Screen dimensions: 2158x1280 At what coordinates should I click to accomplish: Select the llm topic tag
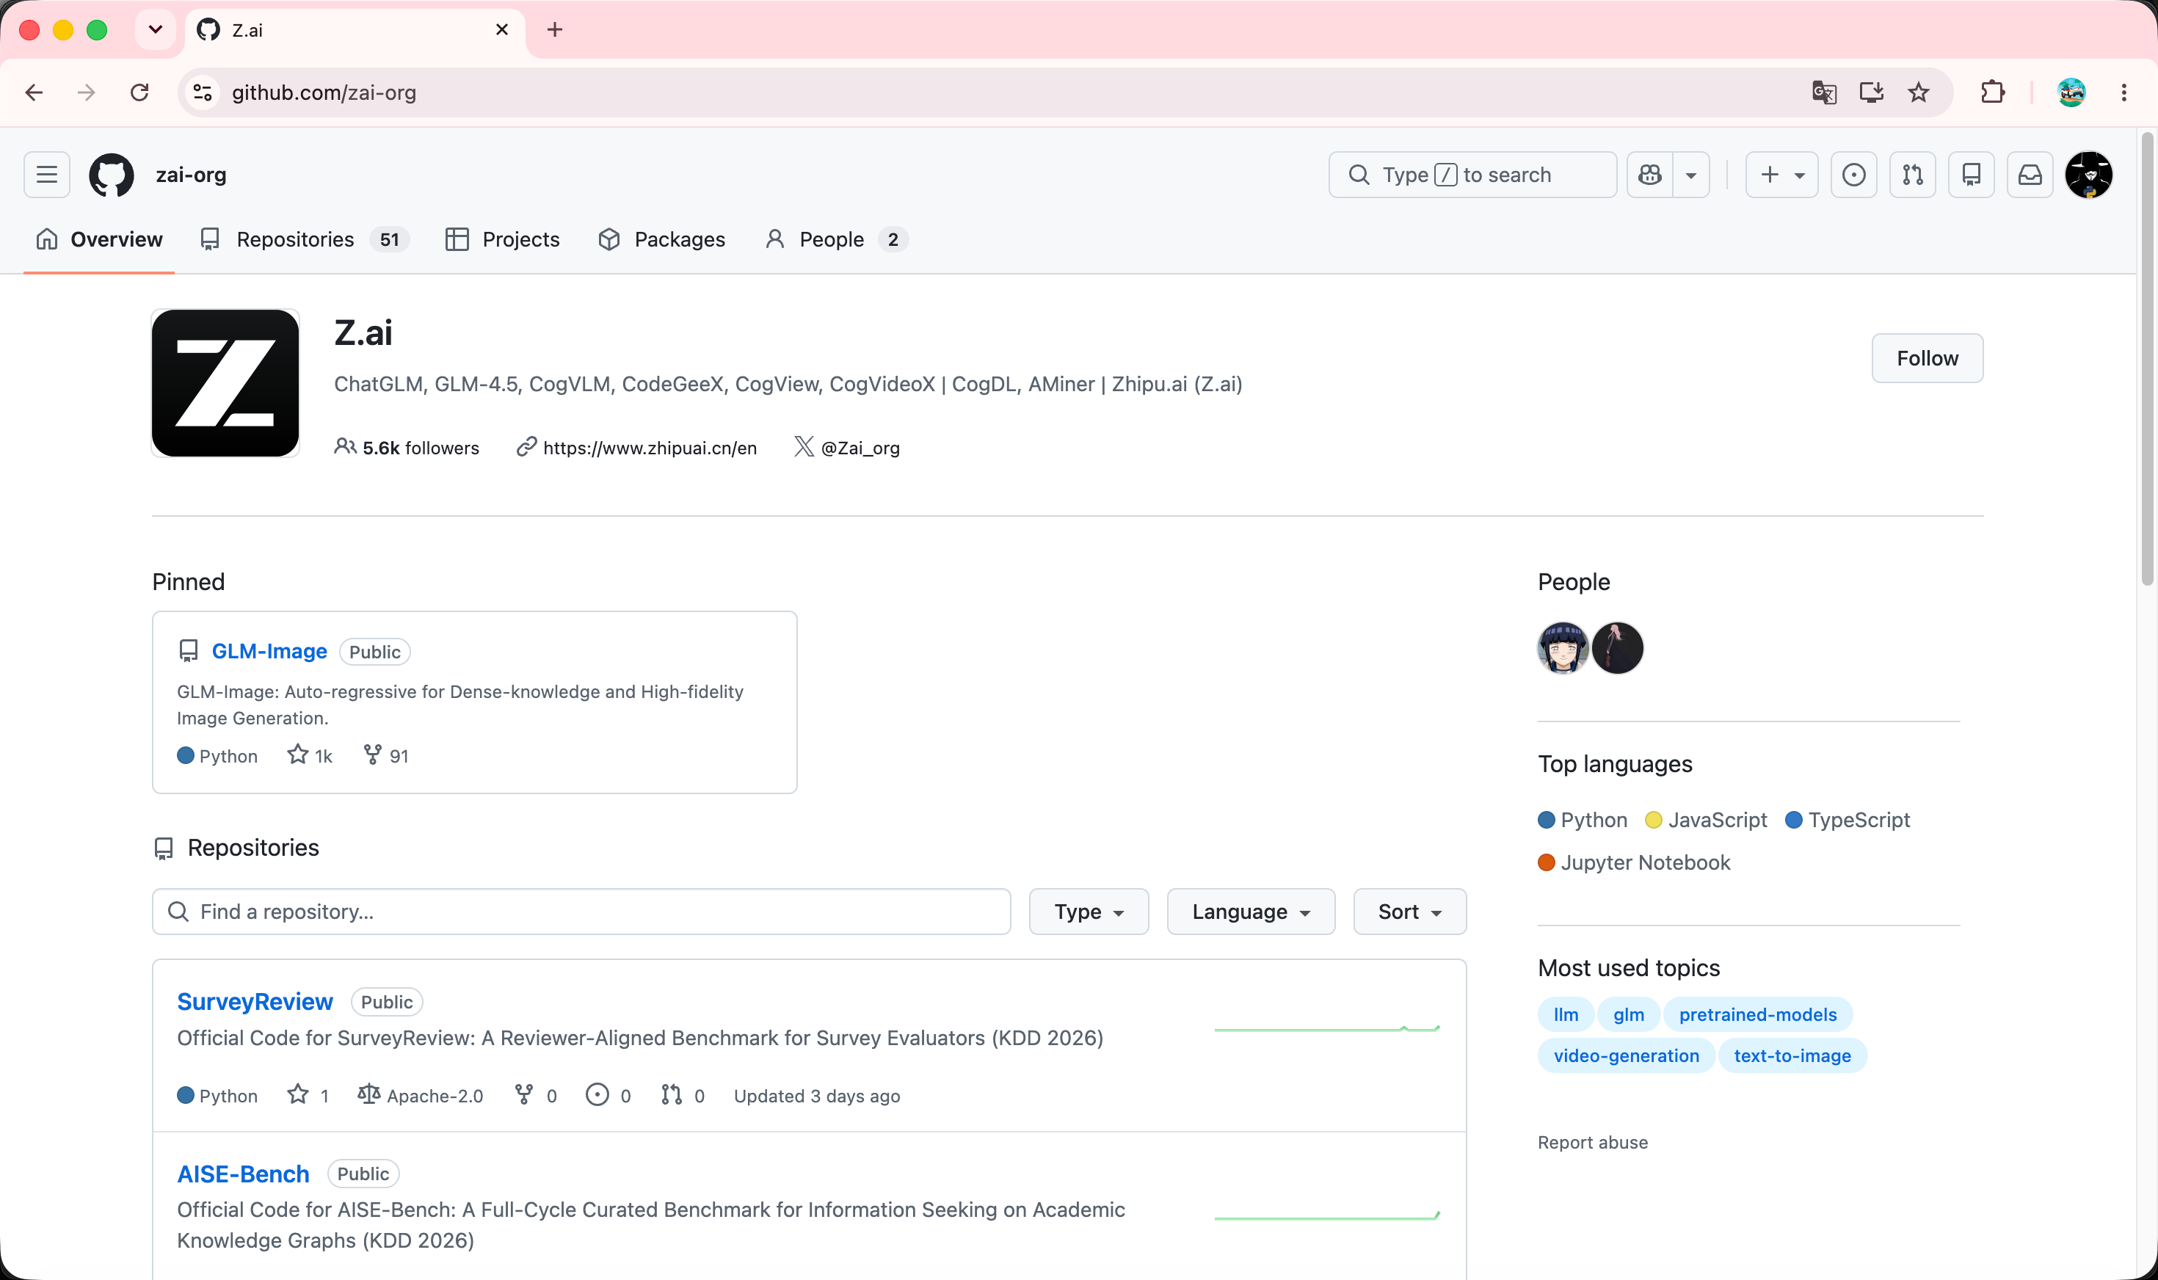(1566, 1014)
